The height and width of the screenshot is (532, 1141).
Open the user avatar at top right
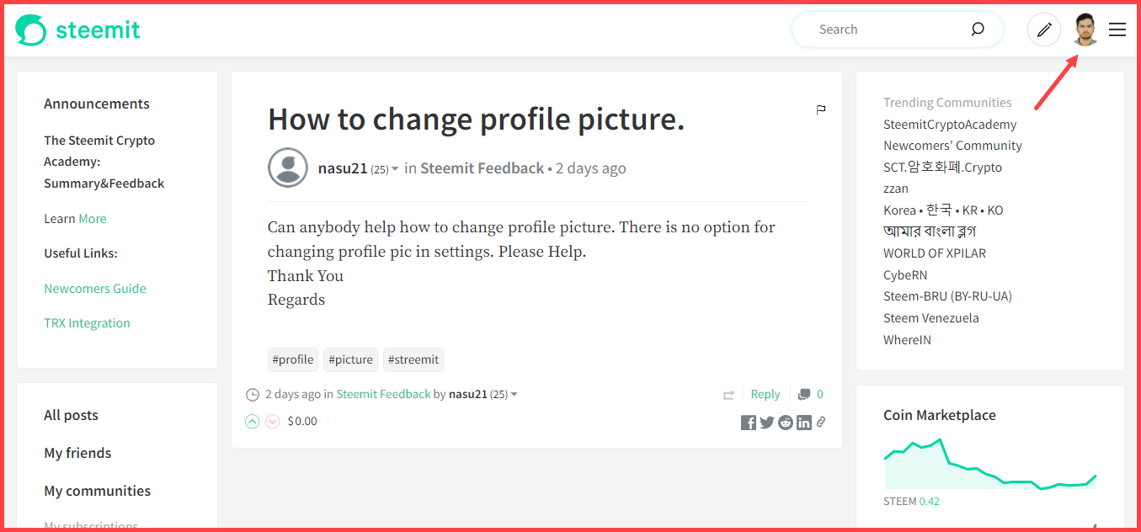[1085, 30]
